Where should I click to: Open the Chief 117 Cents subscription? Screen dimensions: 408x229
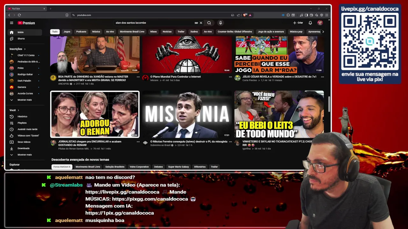tap(25, 55)
